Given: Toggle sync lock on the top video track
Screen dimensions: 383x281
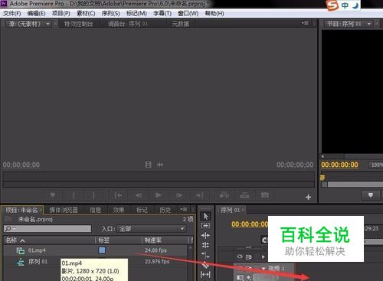Looking at the screenshot, I should tap(248, 256).
